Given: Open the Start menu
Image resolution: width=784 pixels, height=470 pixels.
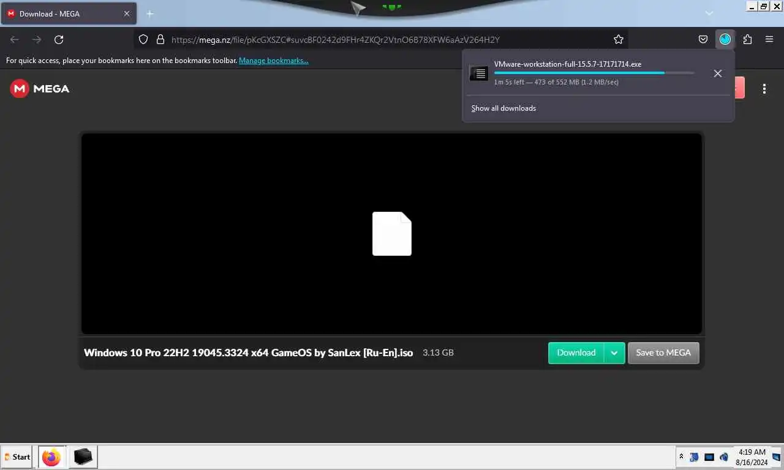Looking at the screenshot, I should [x=17, y=457].
